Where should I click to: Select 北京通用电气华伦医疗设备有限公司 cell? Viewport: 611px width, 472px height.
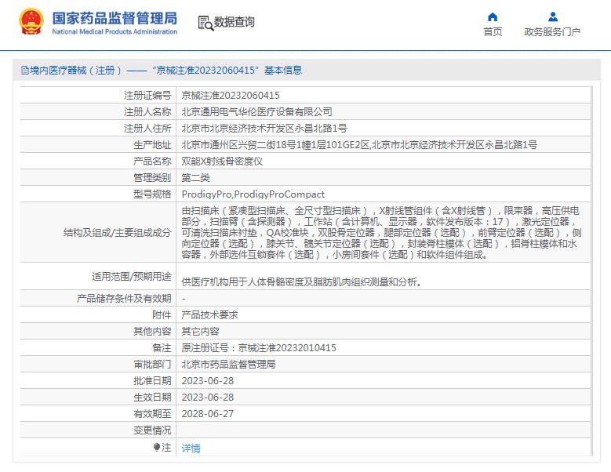256,112
